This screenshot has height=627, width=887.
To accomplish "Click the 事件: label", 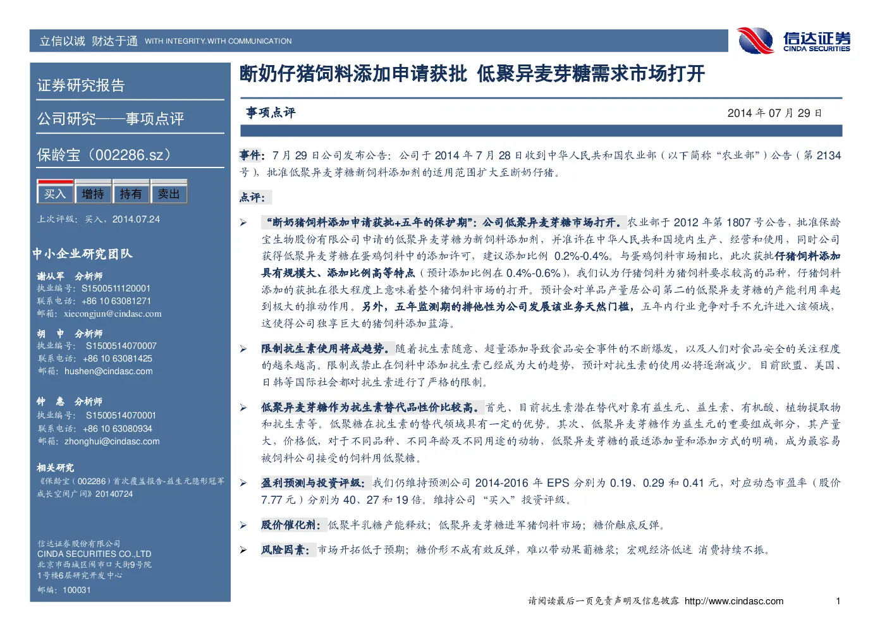I will point(252,155).
